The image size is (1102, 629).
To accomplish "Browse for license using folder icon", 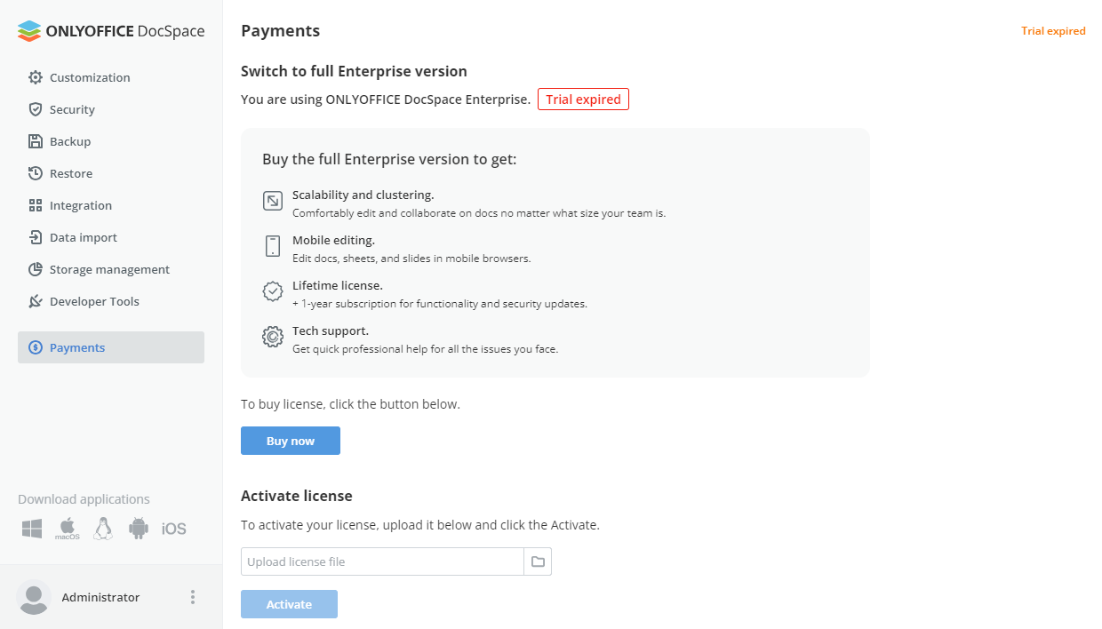I will pyautogui.click(x=538, y=561).
